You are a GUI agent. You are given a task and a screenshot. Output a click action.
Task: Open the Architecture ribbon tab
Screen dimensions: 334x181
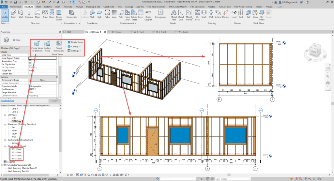(x=16, y=7)
